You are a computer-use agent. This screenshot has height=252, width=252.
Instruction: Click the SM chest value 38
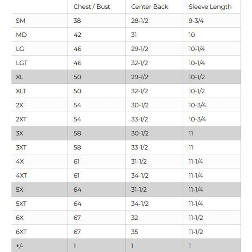coord(77,21)
